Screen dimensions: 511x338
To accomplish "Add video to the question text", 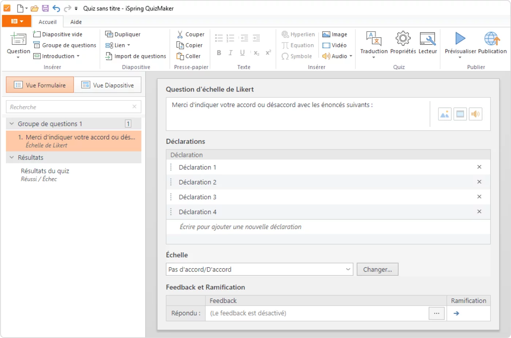I will click(460, 114).
